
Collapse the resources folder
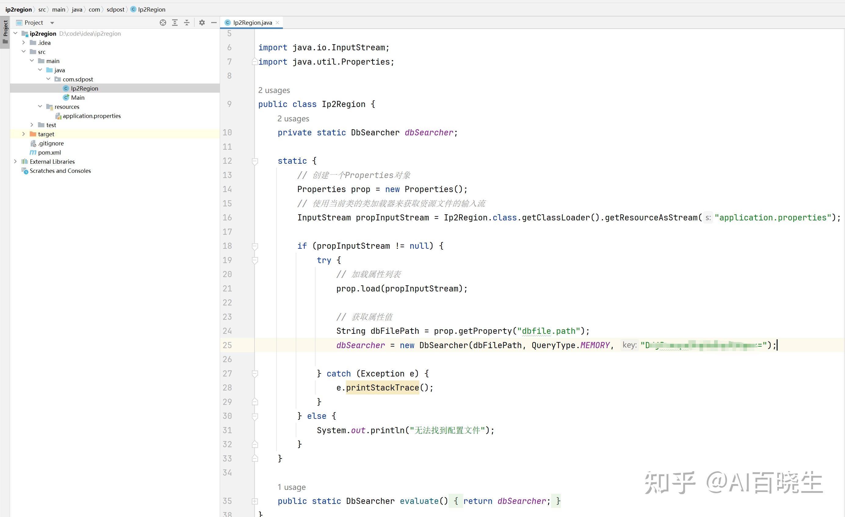click(x=40, y=107)
